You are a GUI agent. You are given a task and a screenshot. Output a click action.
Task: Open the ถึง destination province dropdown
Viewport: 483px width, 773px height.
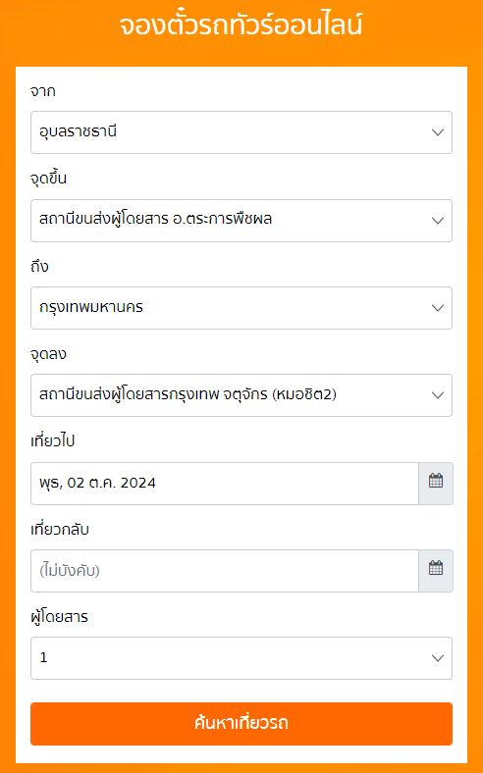241,308
